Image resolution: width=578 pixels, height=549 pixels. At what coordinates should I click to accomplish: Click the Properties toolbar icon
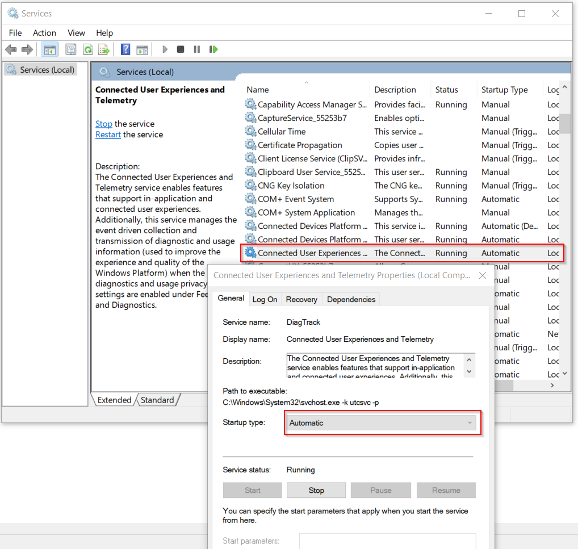point(71,50)
